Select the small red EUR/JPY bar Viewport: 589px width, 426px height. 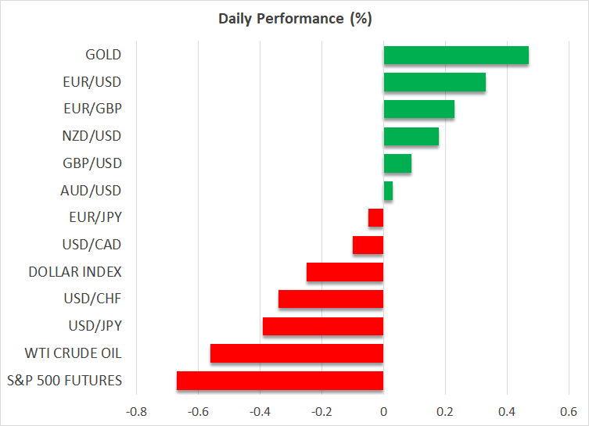coord(376,217)
